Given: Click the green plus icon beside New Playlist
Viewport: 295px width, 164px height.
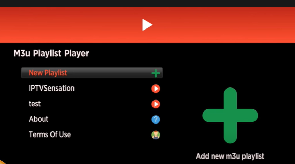Looking at the screenshot, I should click(156, 73).
